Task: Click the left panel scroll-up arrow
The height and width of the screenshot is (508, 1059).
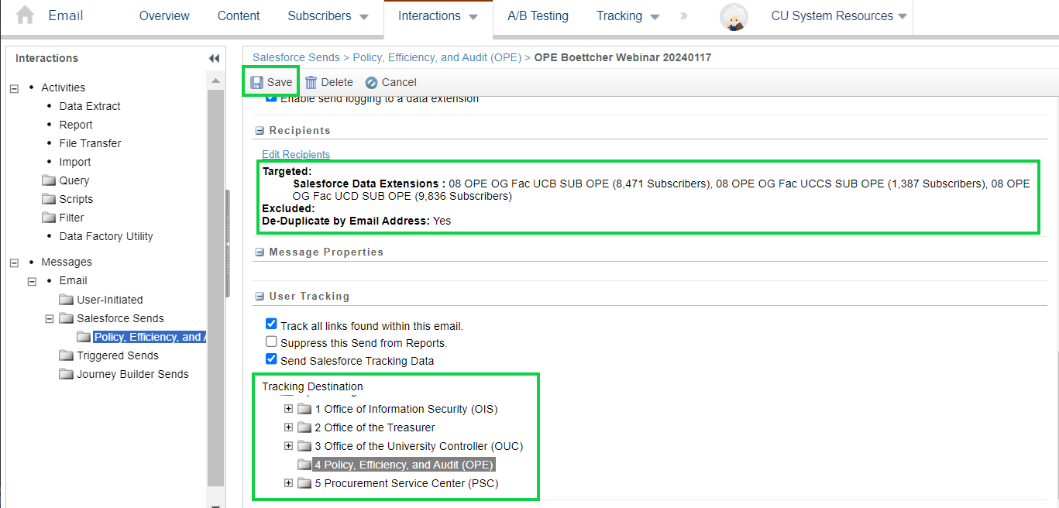Action: click(x=216, y=79)
